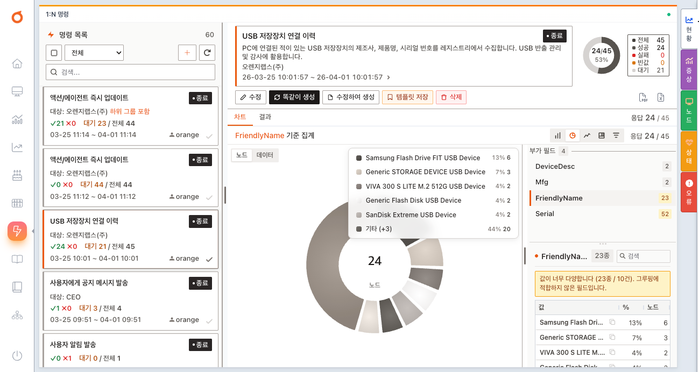Toggle check mark on the 03-25 11:14 card

point(209,135)
